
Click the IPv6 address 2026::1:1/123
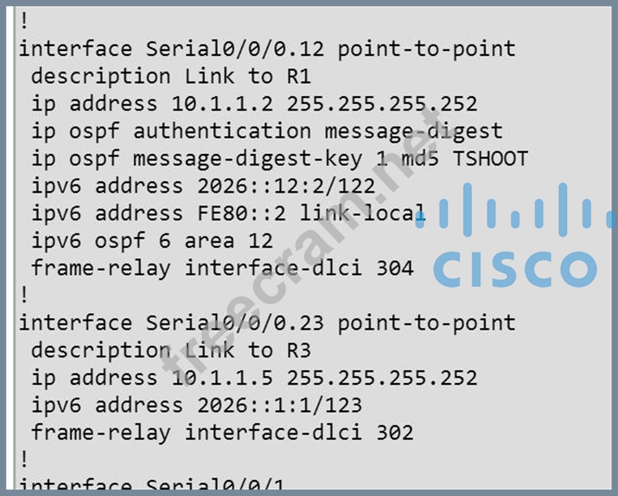(x=279, y=405)
